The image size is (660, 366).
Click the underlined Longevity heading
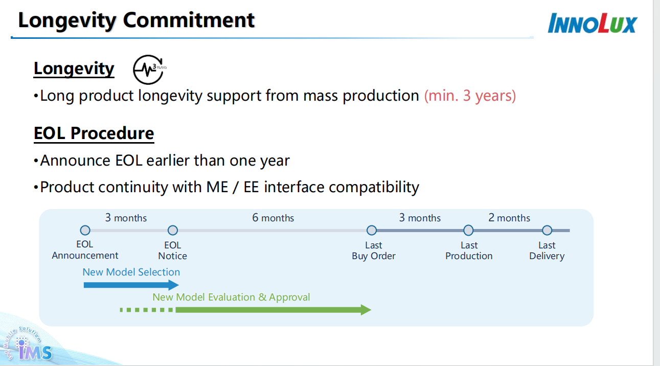pos(74,68)
